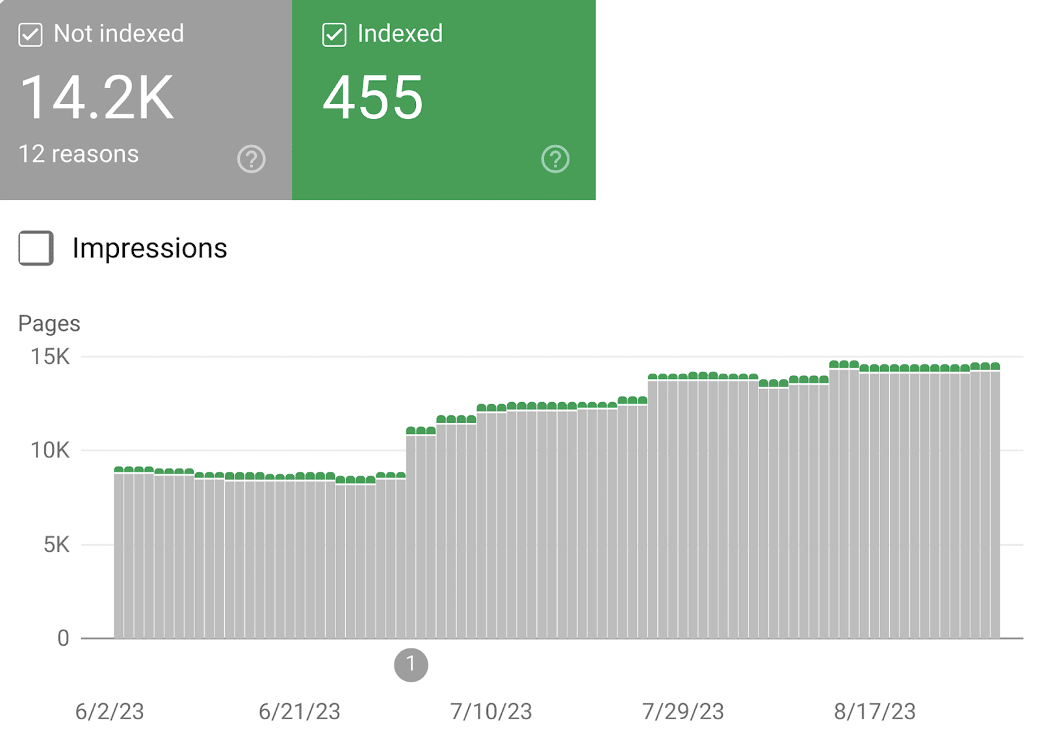Click the "Not indexed" label
The width and height of the screenshot is (1040, 742).
[118, 34]
